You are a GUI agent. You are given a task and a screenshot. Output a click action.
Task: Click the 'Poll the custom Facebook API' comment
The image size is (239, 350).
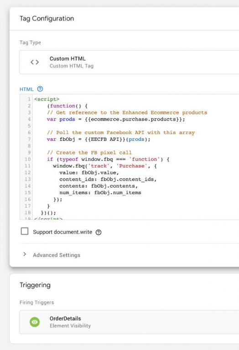pos(120,132)
